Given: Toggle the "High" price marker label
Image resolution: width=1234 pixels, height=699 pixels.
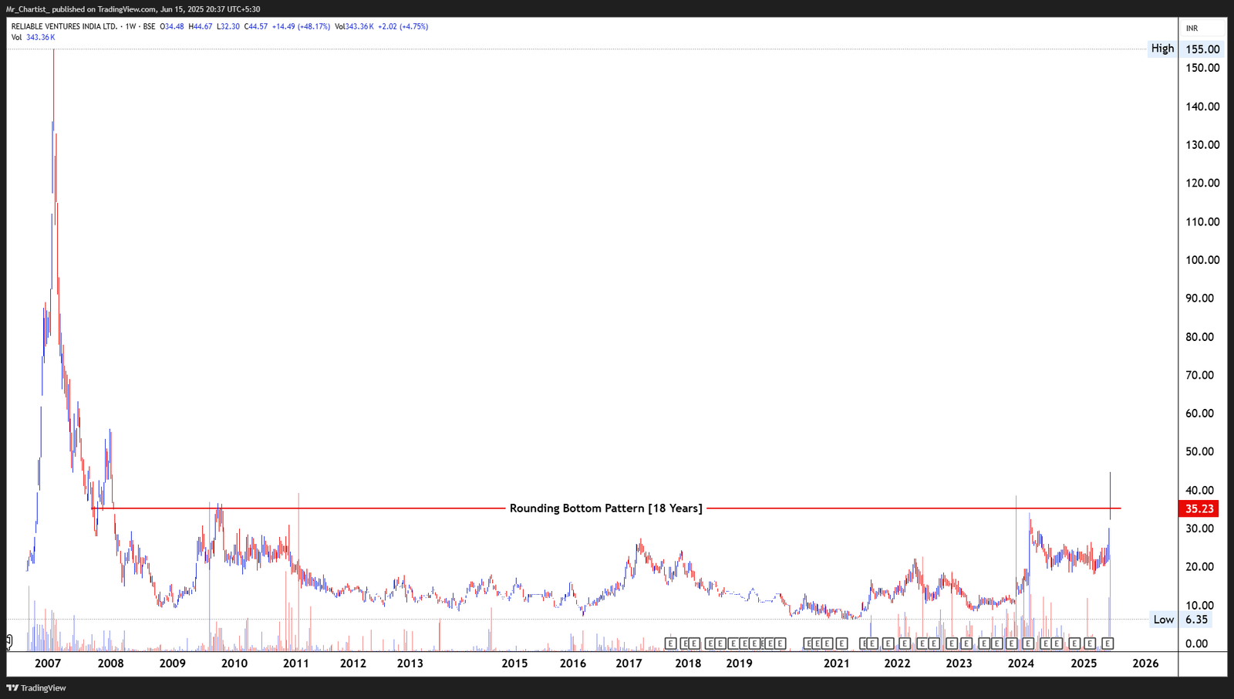Looking at the screenshot, I should tap(1162, 48).
